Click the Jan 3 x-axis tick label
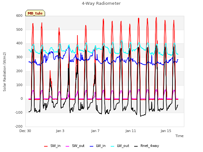The width and height of the screenshot is (203, 152). coord(60,131)
